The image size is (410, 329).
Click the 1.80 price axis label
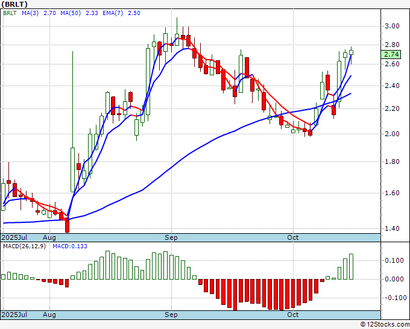(392, 161)
